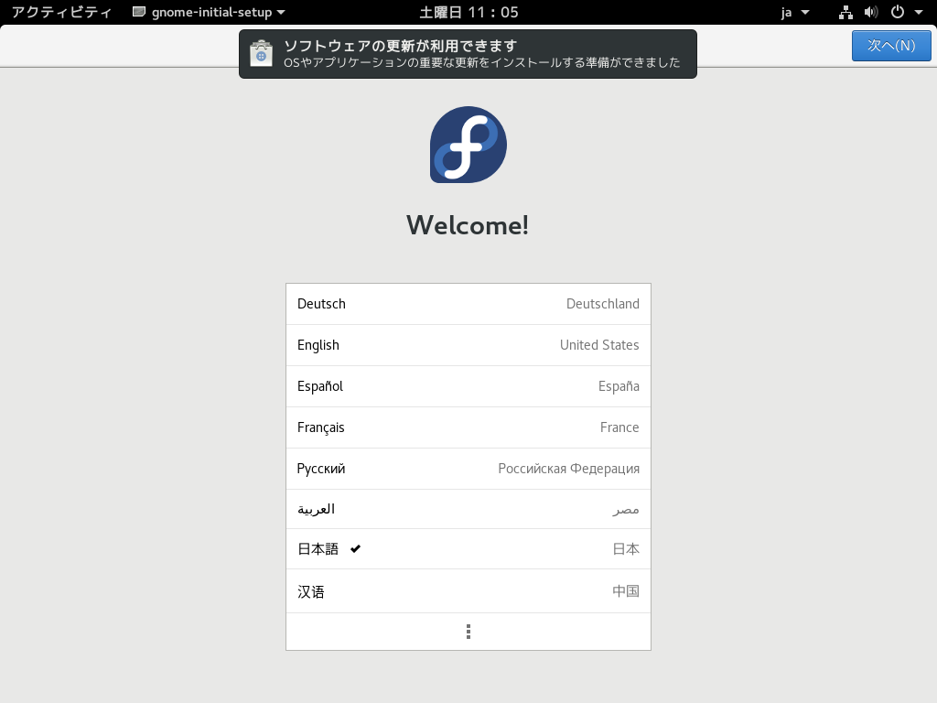Click the United States region label
Viewport: 937px width, 703px height.
[599, 345]
